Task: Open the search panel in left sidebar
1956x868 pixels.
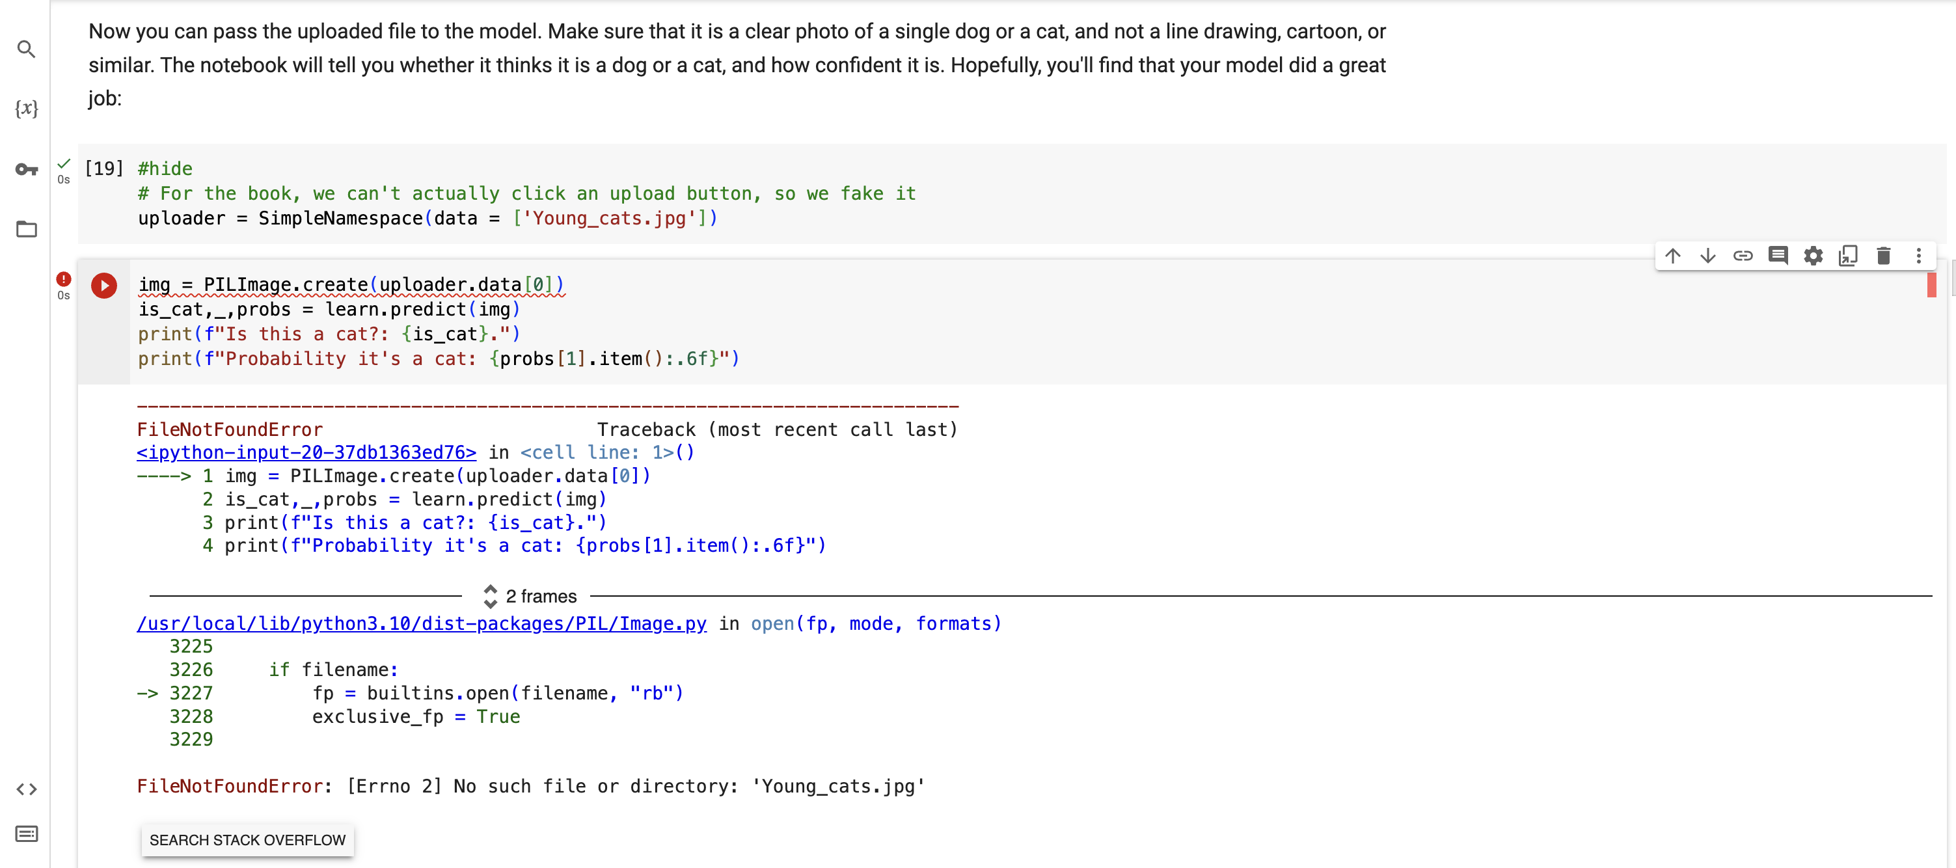Action: click(27, 50)
